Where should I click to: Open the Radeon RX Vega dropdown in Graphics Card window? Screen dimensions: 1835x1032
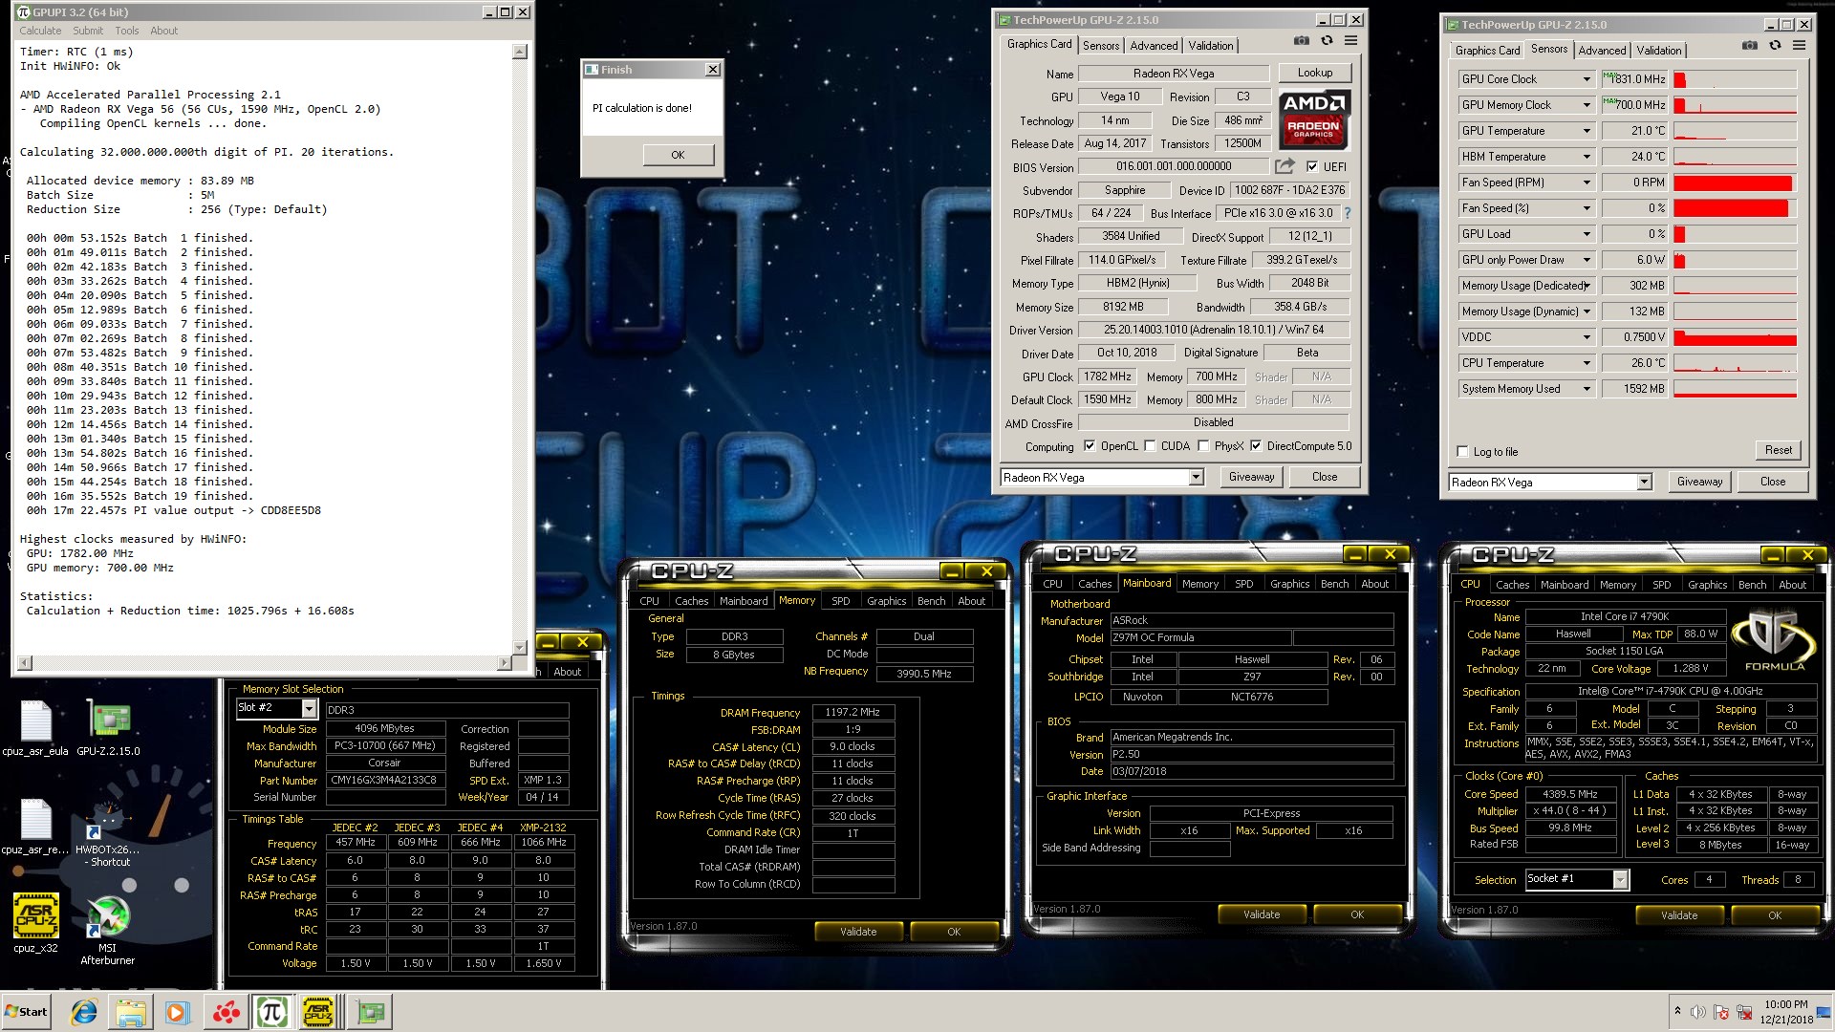tap(1196, 478)
